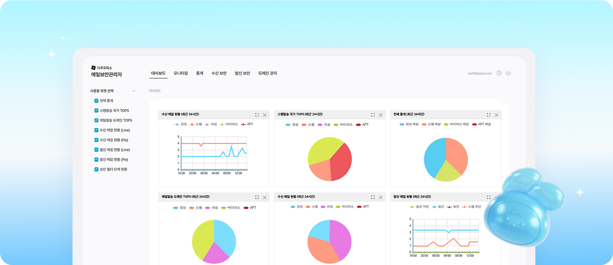The height and width of the screenshot is (265, 613).
Task: Open the 발신 보안 tab
Action: [x=242, y=73]
